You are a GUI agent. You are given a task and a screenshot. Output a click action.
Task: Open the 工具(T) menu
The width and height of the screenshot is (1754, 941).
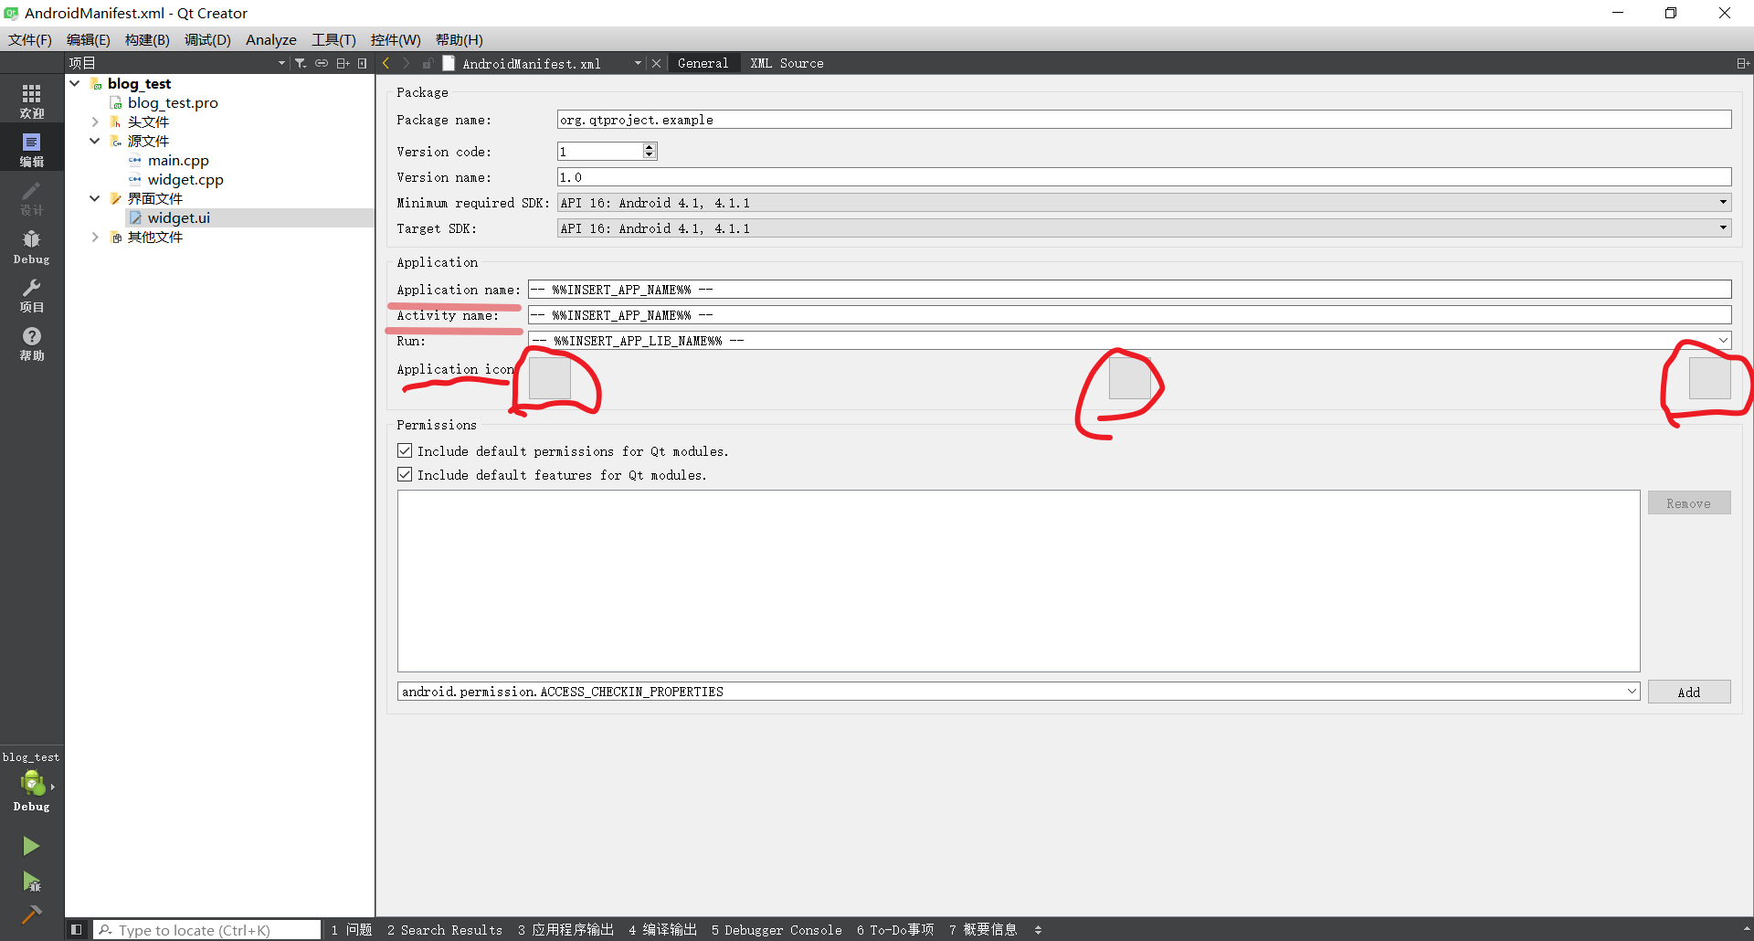(x=333, y=39)
